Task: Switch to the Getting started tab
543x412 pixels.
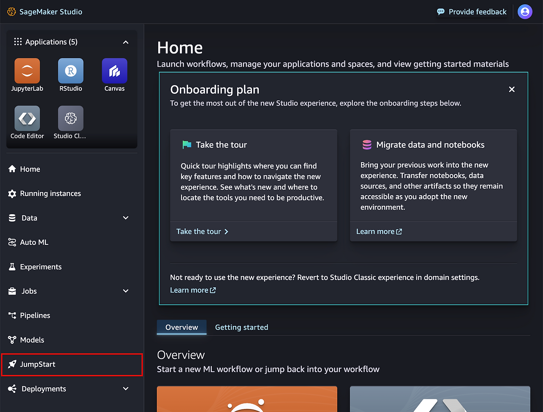Action: pyautogui.click(x=241, y=327)
